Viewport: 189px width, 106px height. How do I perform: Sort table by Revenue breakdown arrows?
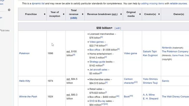pos(121,14)
